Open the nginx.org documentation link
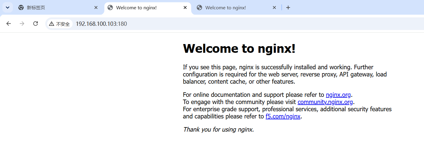424x158 pixels. pos(338,95)
